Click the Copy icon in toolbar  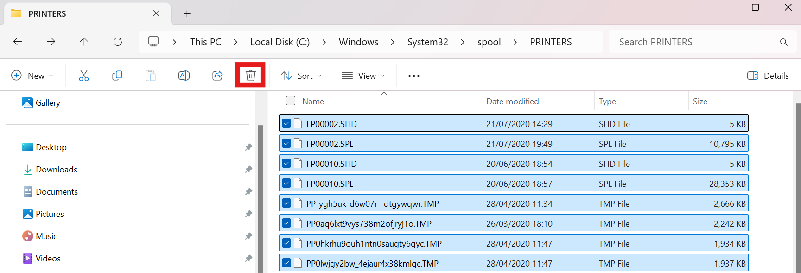(x=117, y=76)
